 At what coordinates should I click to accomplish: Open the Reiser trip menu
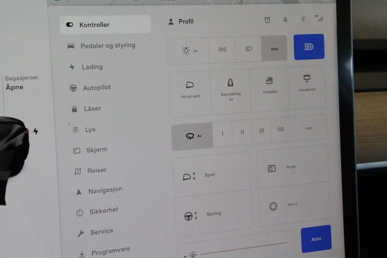pyautogui.click(x=91, y=170)
